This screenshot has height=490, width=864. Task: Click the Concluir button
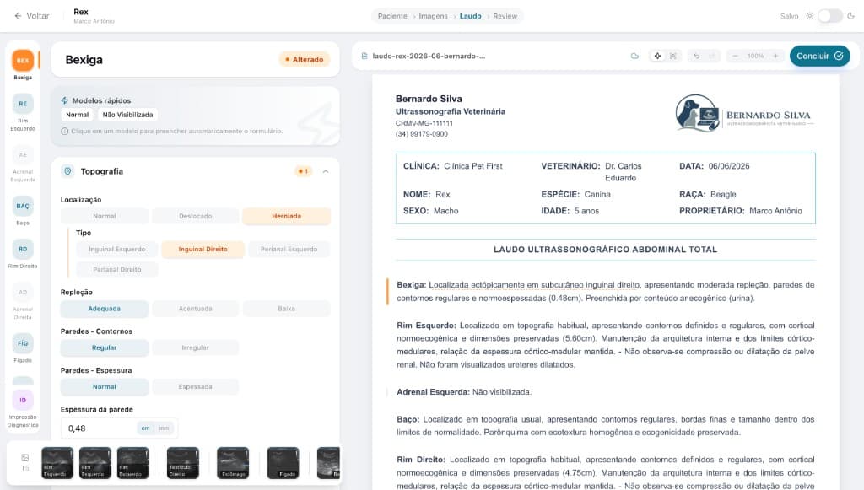click(x=820, y=56)
